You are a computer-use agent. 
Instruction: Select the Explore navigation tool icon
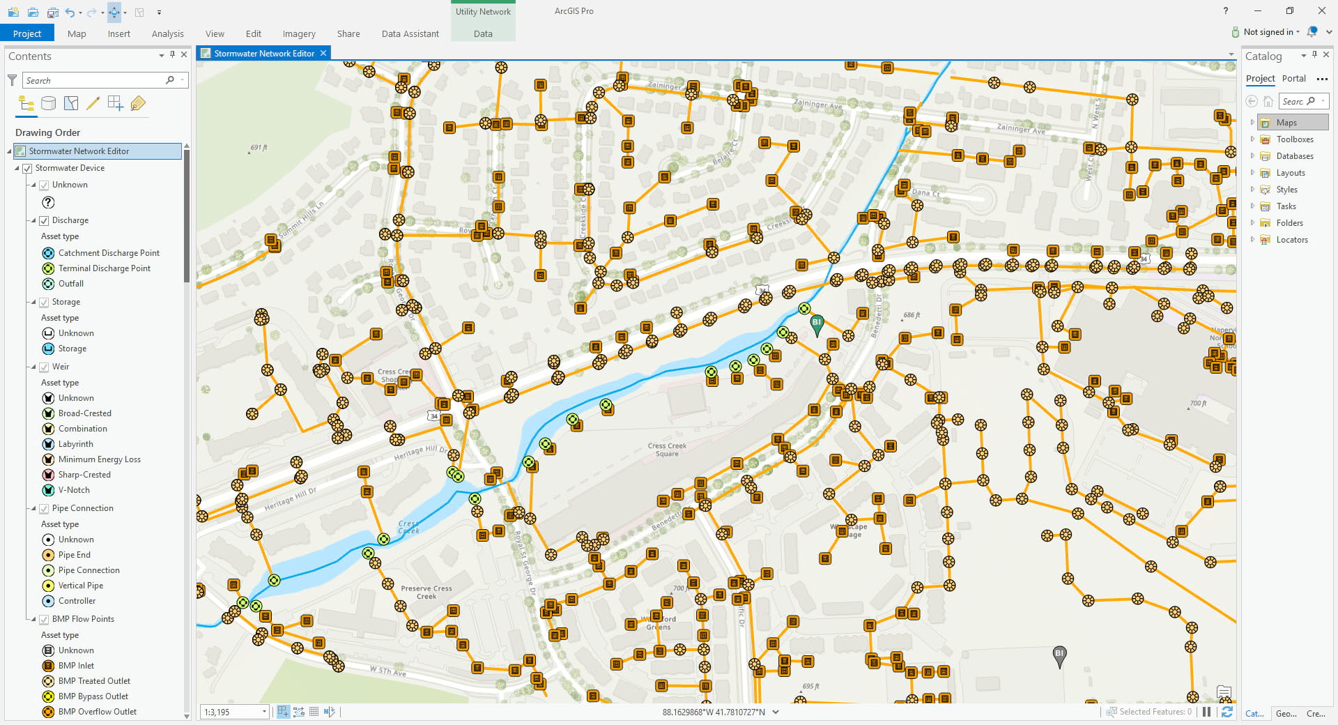click(x=114, y=12)
